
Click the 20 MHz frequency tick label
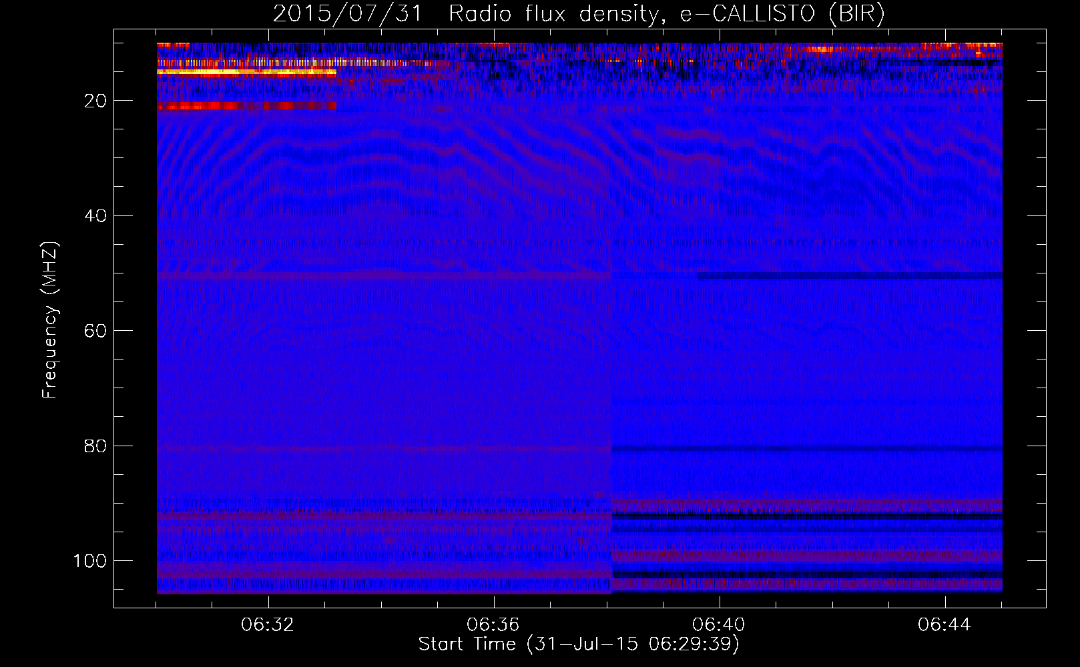95,101
